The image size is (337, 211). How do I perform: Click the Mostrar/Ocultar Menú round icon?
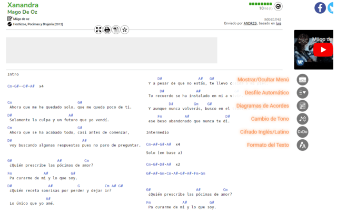tap(302, 80)
